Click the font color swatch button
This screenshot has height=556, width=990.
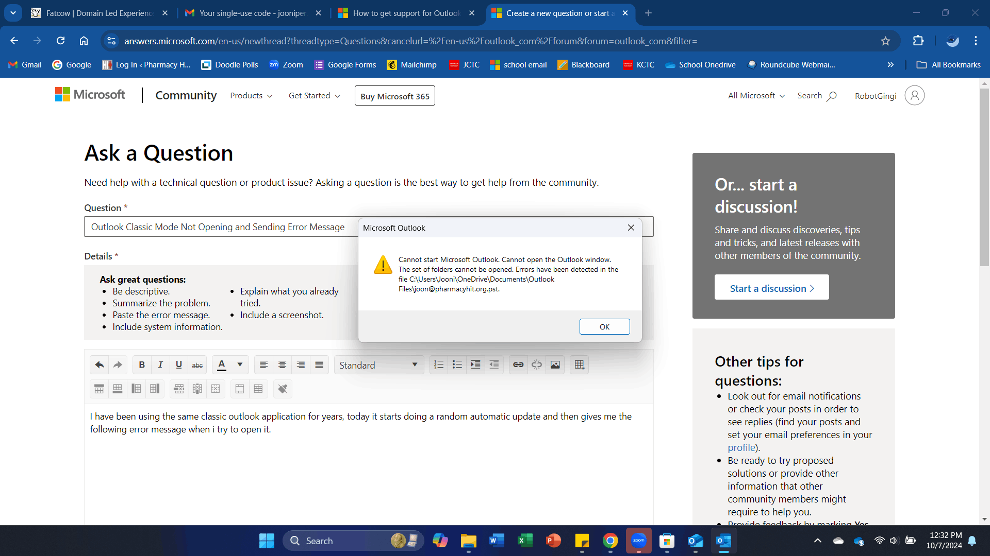[x=222, y=365]
